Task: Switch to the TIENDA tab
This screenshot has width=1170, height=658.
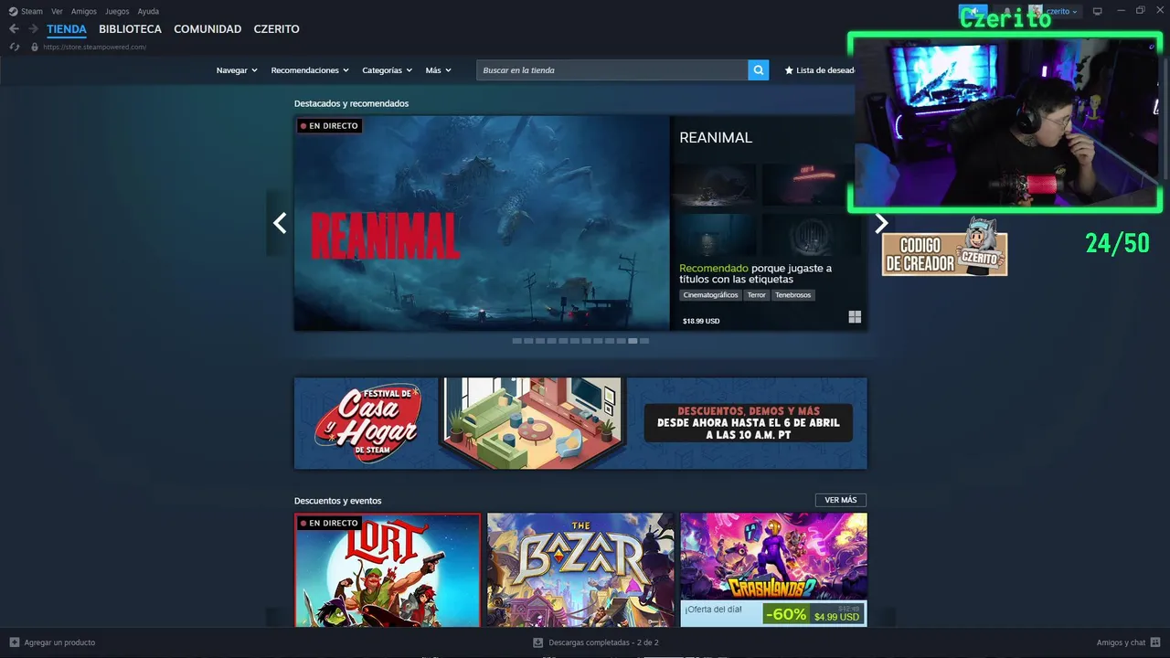Action: pos(67,29)
